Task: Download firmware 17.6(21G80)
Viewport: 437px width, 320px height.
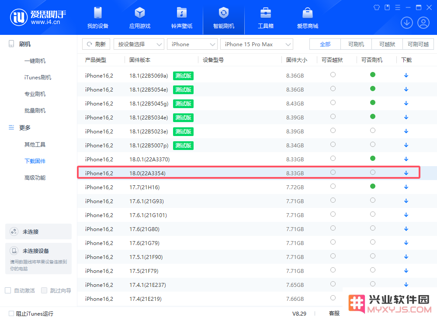Action: point(406,229)
